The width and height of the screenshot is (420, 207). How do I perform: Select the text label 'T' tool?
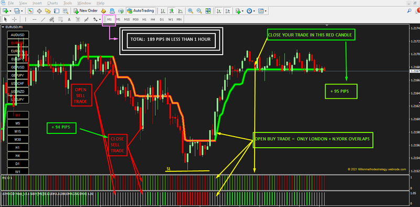pos(78,19)
